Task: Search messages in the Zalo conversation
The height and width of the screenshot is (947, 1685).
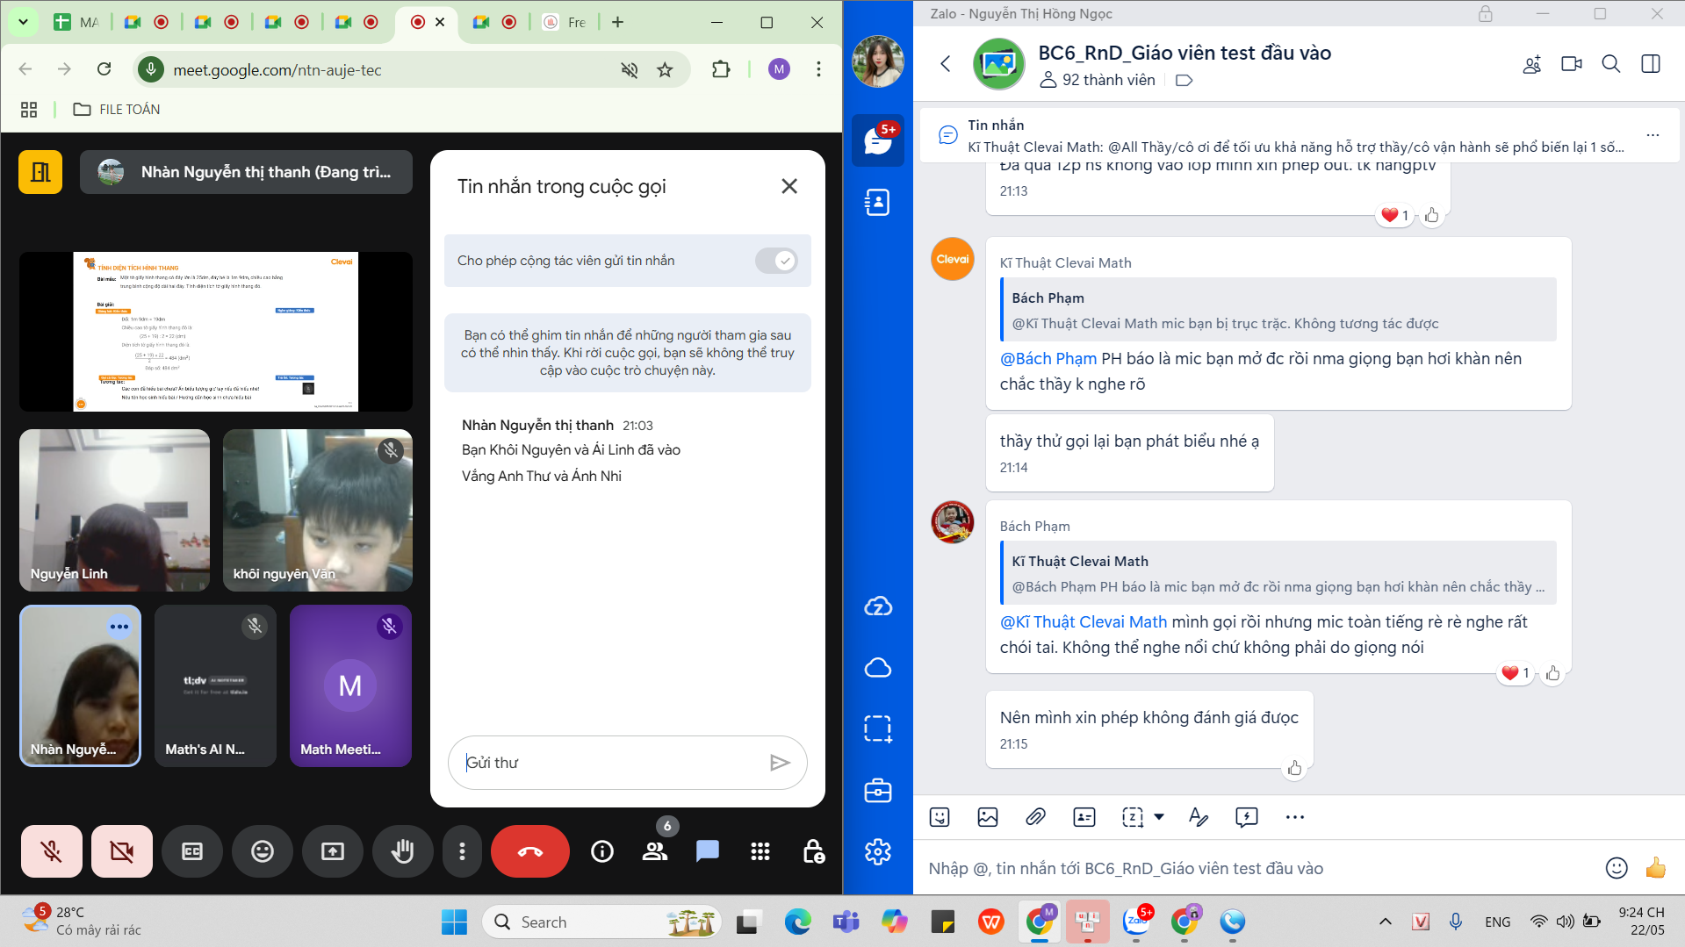Action: pyautogui.click(x=1611, y=64)
